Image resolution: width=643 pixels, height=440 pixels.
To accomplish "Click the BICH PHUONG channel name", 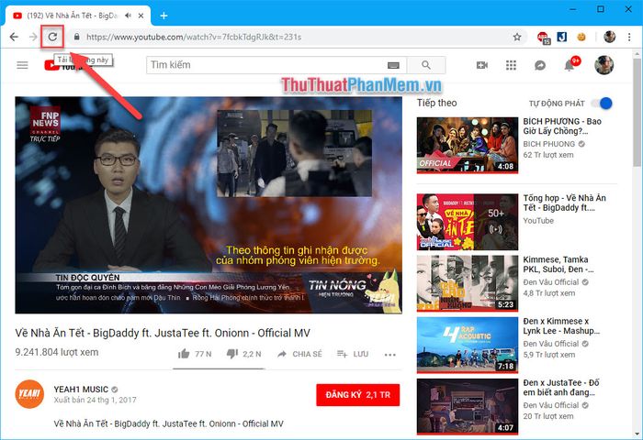I will (x=549, y=144).
